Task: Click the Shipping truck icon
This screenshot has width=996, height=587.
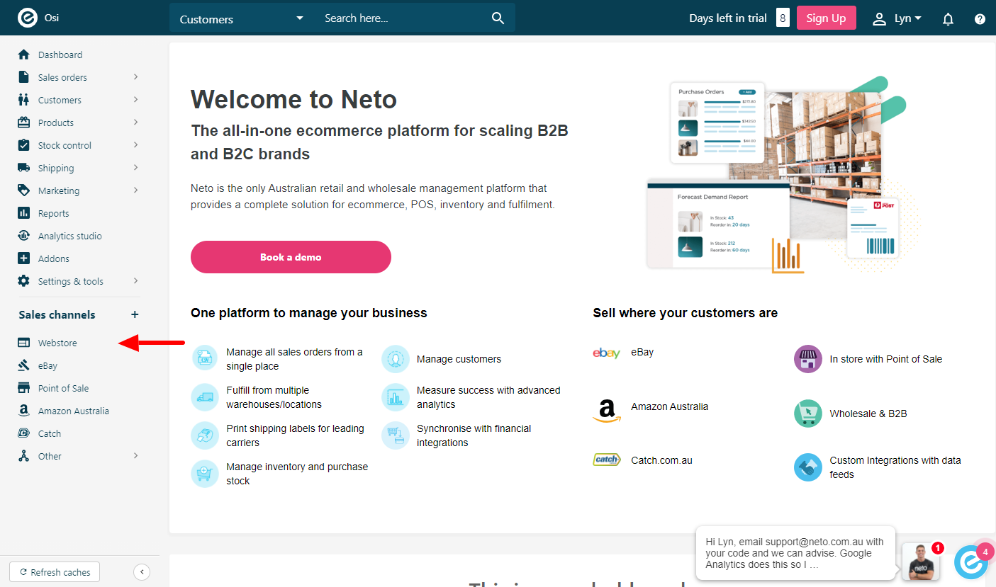Action: click(x=24, y=168)
